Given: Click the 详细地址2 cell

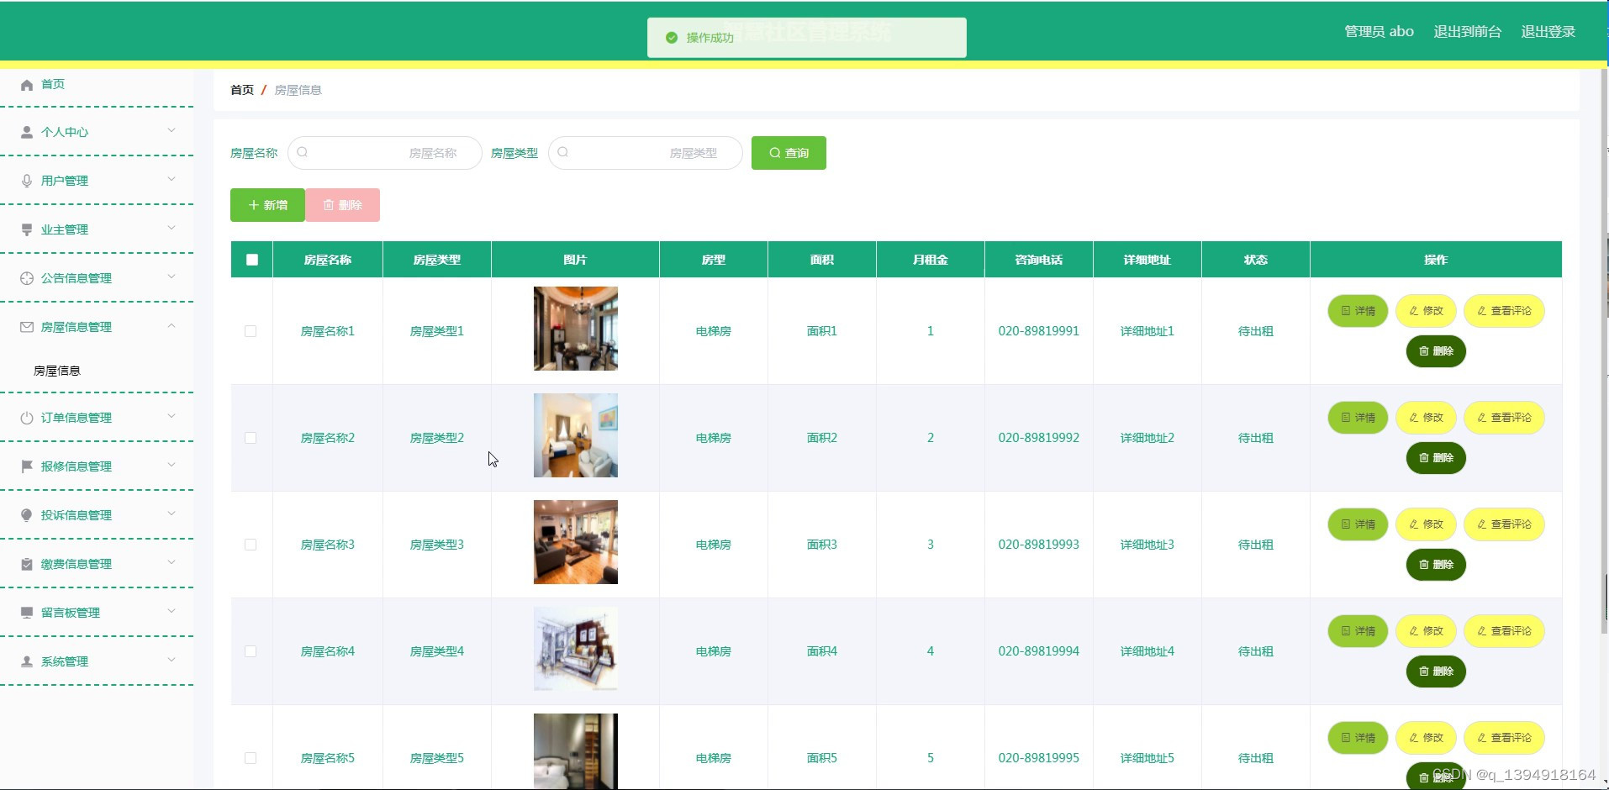Looking at the screenshot, I should [1147, 438].
